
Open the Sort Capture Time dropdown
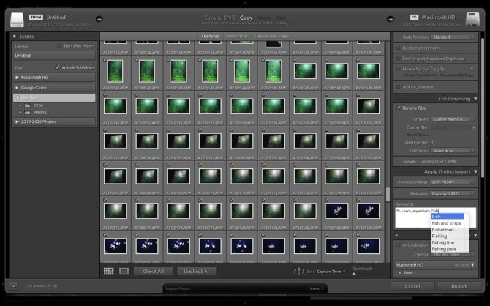tap(331, 271)
